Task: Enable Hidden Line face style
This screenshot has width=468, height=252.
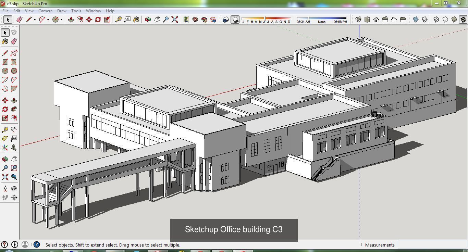Action: point(445,20)
